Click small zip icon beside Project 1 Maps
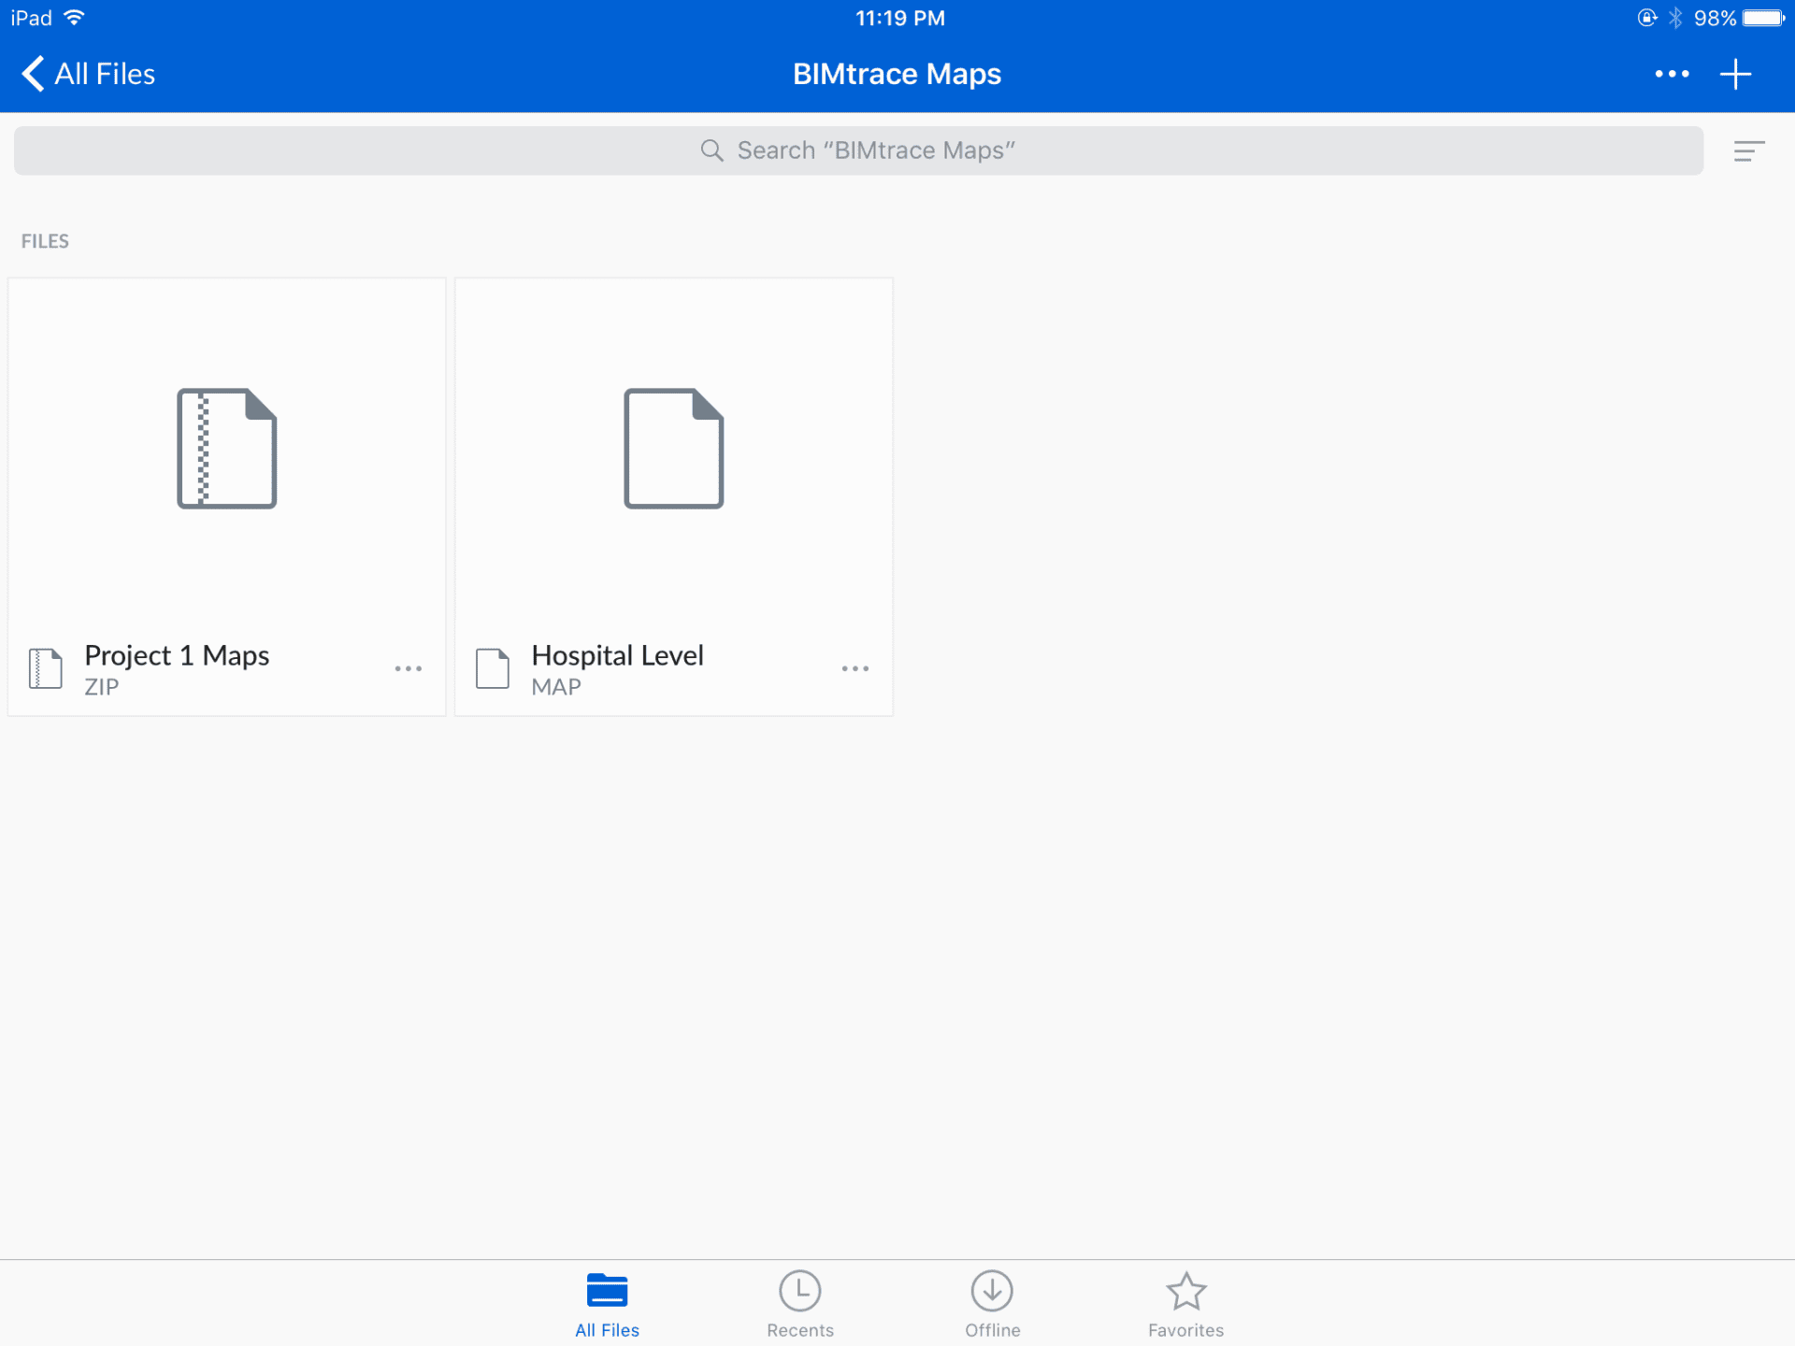Image resolution: width=1795 pixels, height=1346 pixels. tap(45, 668)
